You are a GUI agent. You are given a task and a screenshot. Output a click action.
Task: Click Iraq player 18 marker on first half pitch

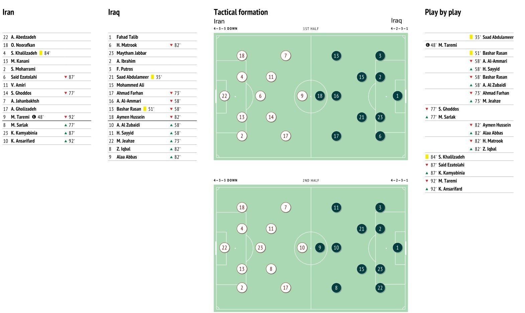(x=320, y=96)
